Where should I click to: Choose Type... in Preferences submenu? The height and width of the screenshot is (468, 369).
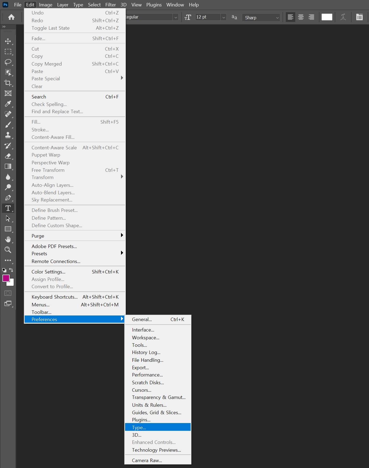click(158, 427)
